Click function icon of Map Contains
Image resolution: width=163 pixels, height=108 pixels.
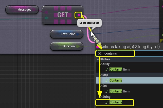[x=107, y=80]
